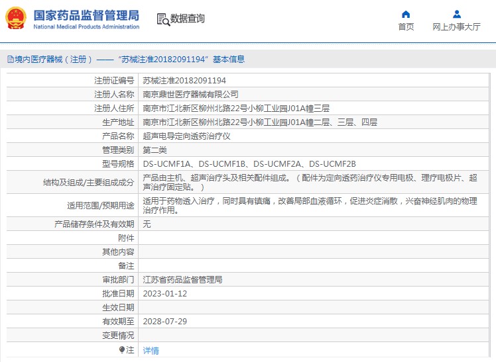Click the 备注 row label
Viewport: 496px width, 362px height.
[x=126, y=266]
